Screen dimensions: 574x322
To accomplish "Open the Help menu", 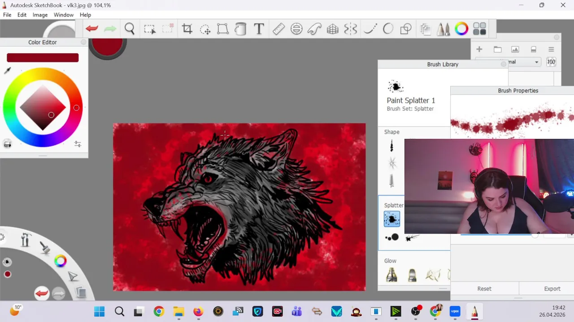I will (85, 15).
